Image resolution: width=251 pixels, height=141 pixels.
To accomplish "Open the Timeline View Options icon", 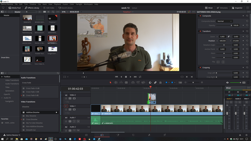I will (180, 83).
